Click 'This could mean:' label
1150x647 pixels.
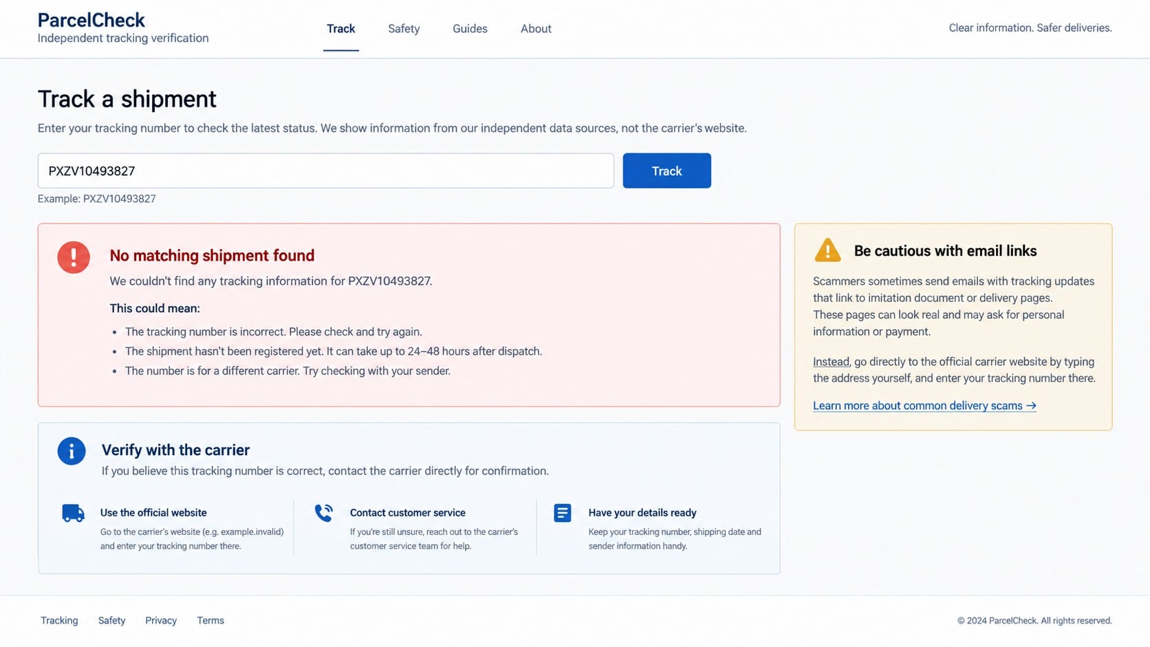point(155,309)
